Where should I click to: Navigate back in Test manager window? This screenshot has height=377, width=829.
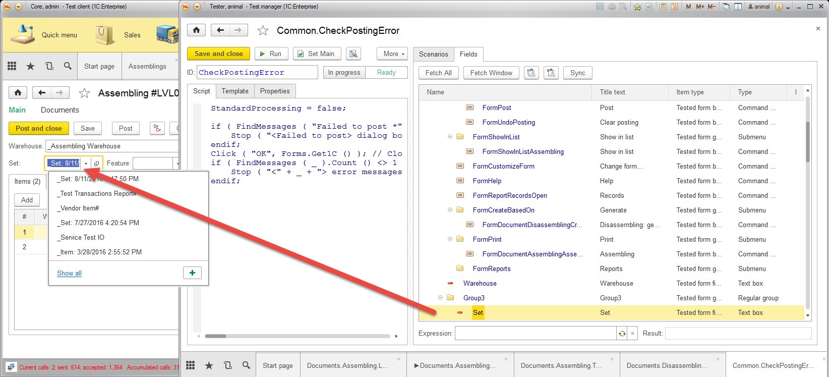[x=220, y=30]
